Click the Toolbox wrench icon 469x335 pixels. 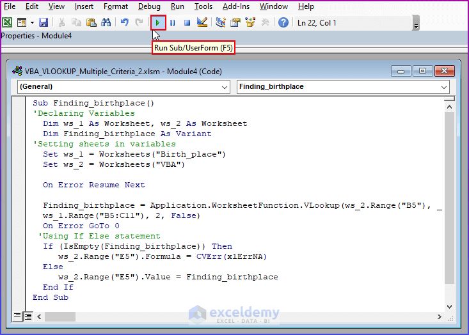[265, 22]
